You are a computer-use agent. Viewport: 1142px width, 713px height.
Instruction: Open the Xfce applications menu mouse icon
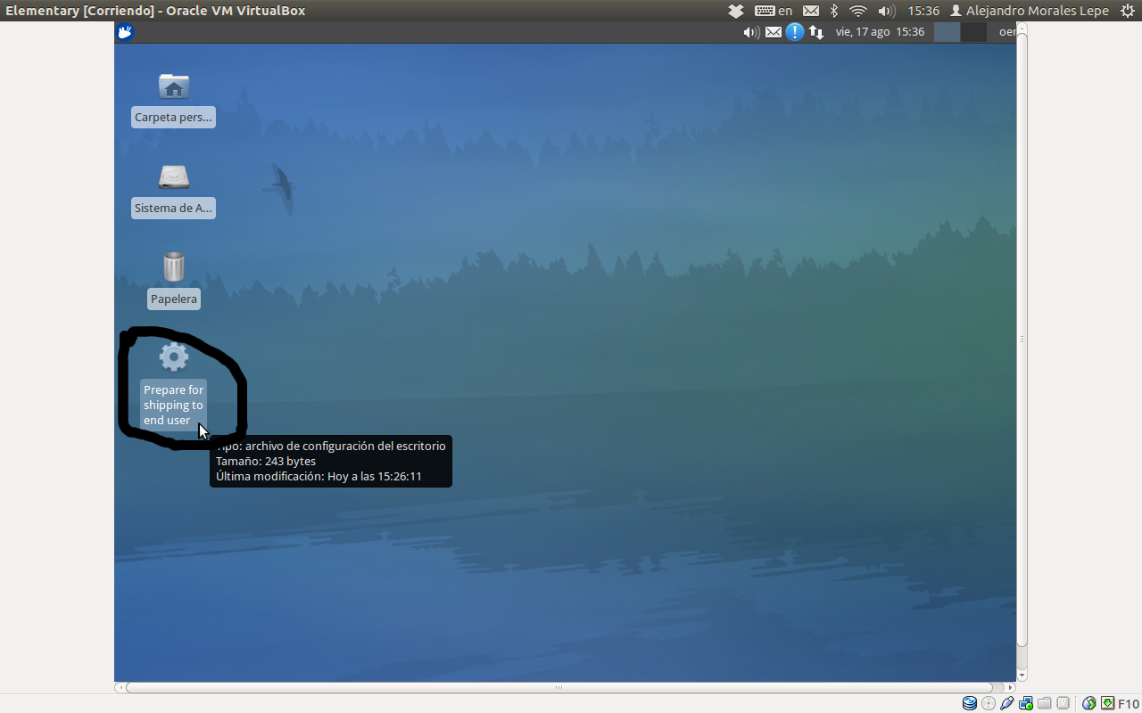tap(126, 32)
